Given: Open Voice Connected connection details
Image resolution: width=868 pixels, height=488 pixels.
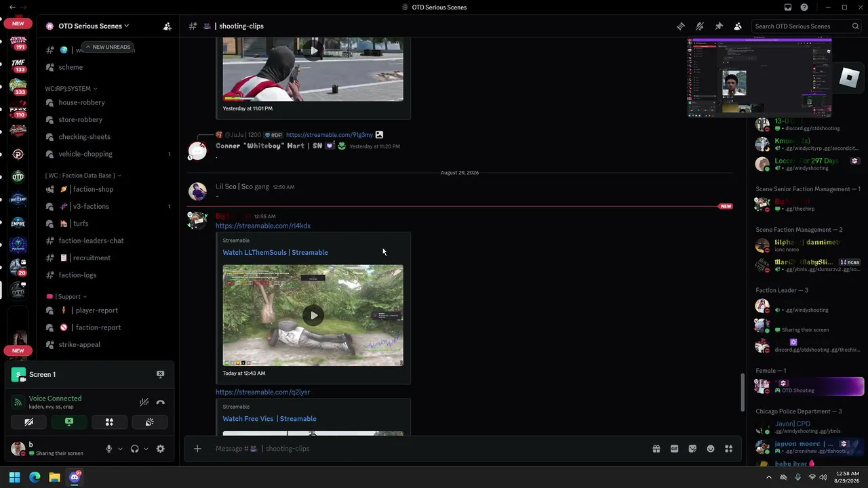Looking at the screenshot, I should [x=55, y=399].
